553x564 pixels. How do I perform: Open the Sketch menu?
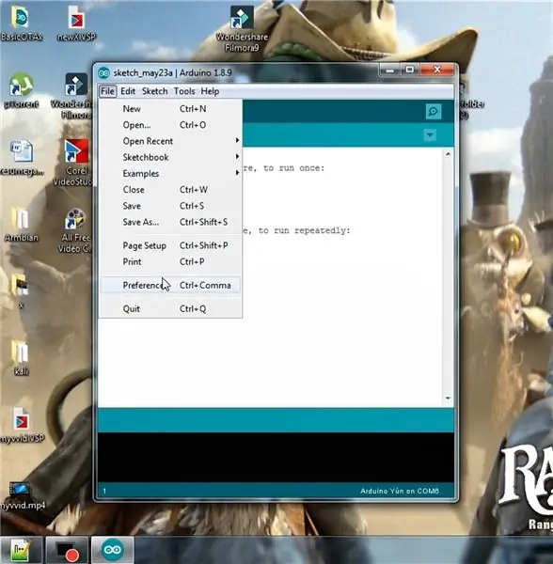155,91
